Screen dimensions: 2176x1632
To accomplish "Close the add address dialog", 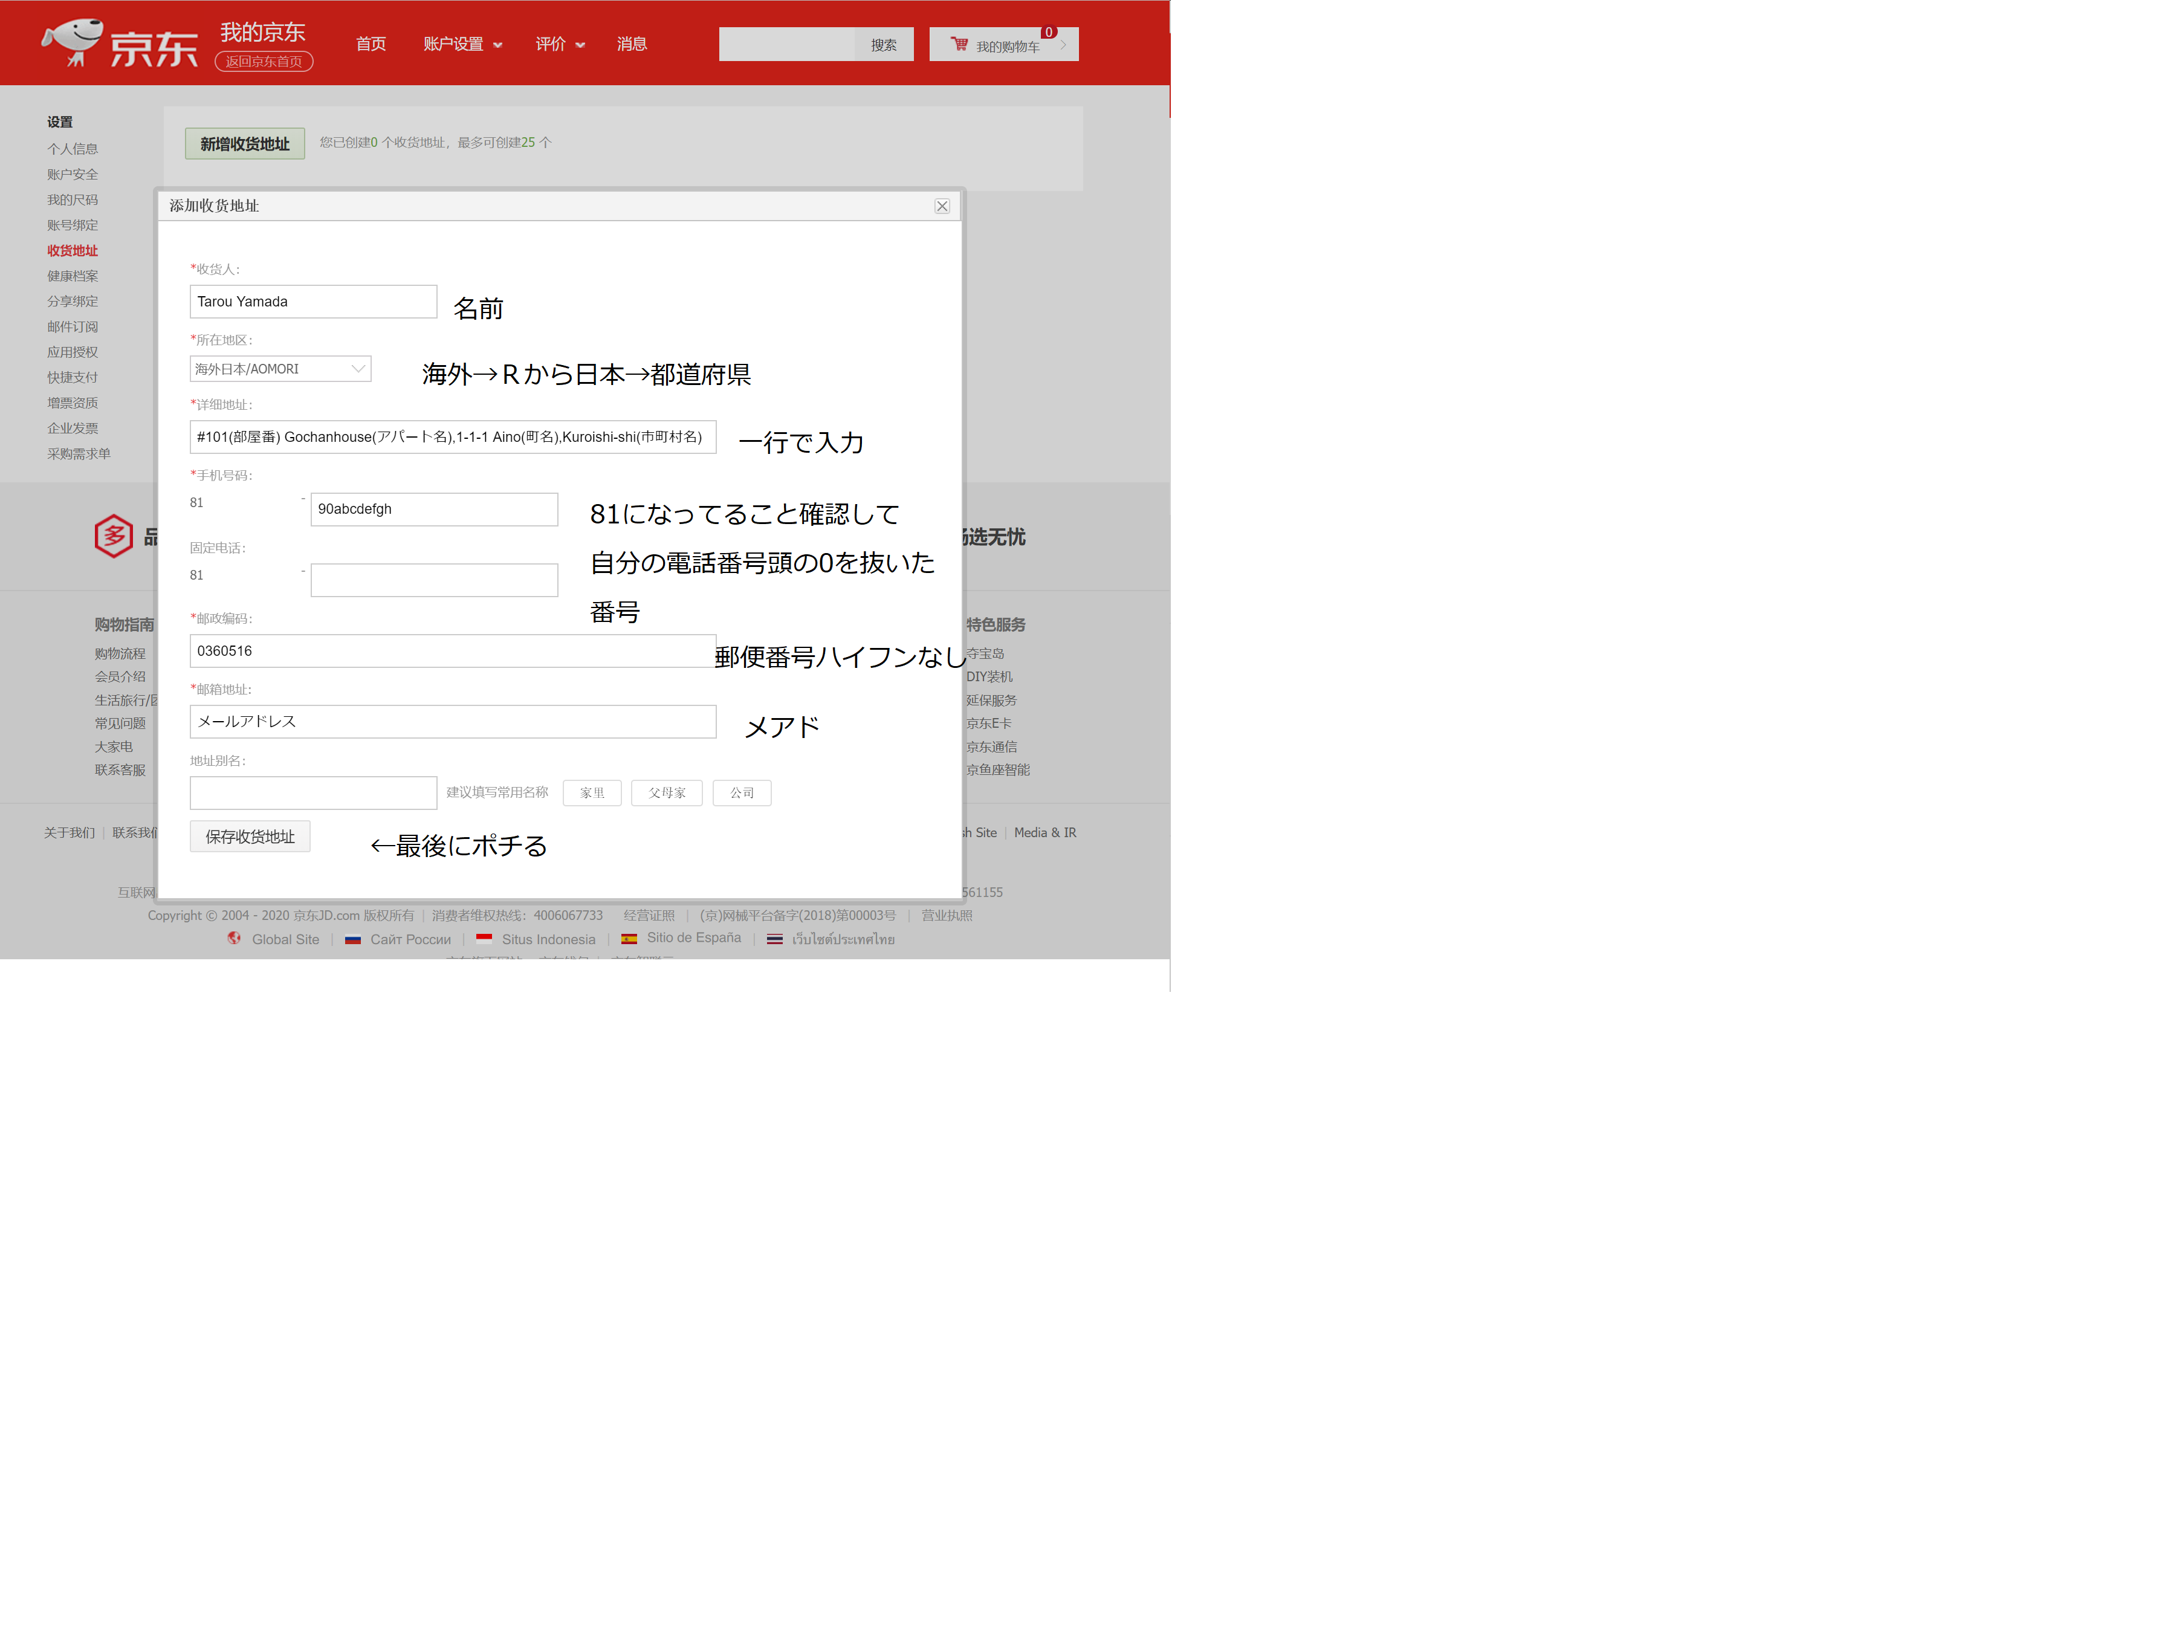I will (x=942, y=206).
